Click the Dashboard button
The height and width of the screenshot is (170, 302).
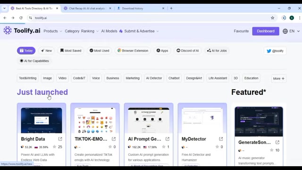click(266, 31)
